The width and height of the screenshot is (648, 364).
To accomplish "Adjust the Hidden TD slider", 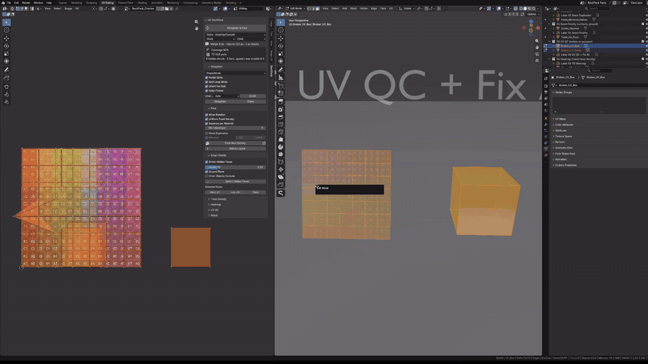I will 236,167.
